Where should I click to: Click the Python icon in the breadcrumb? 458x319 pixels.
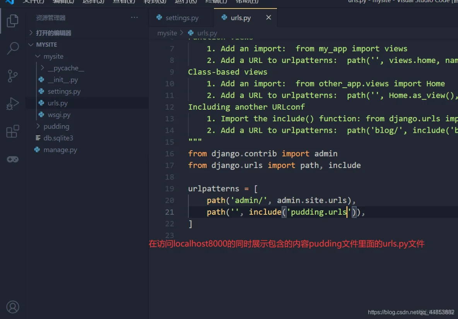coord(191,33)
